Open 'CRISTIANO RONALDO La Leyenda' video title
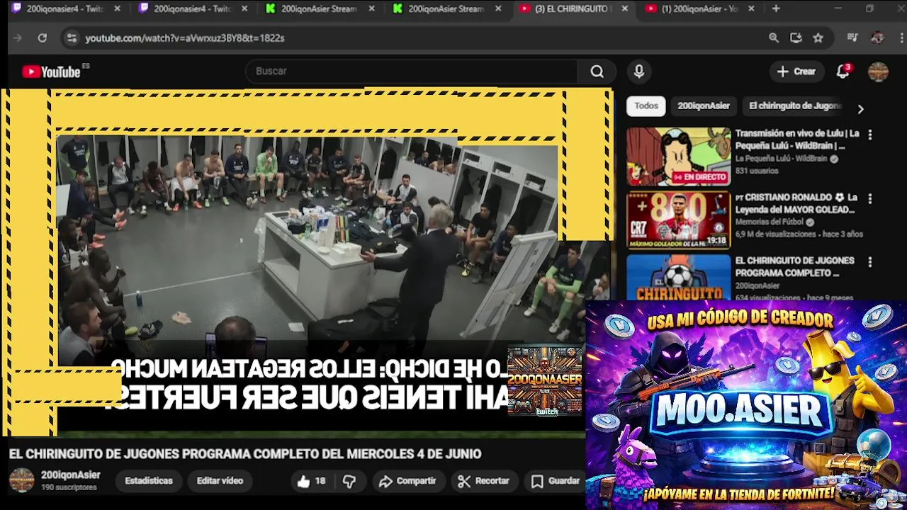Viewport: 907px width, 510px height. pos(796,203)
